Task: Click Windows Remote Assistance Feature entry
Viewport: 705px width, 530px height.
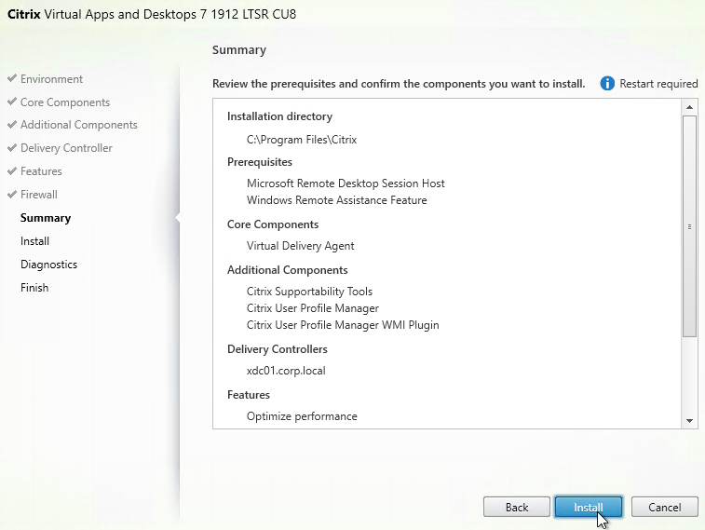Action: click(337, 200)
